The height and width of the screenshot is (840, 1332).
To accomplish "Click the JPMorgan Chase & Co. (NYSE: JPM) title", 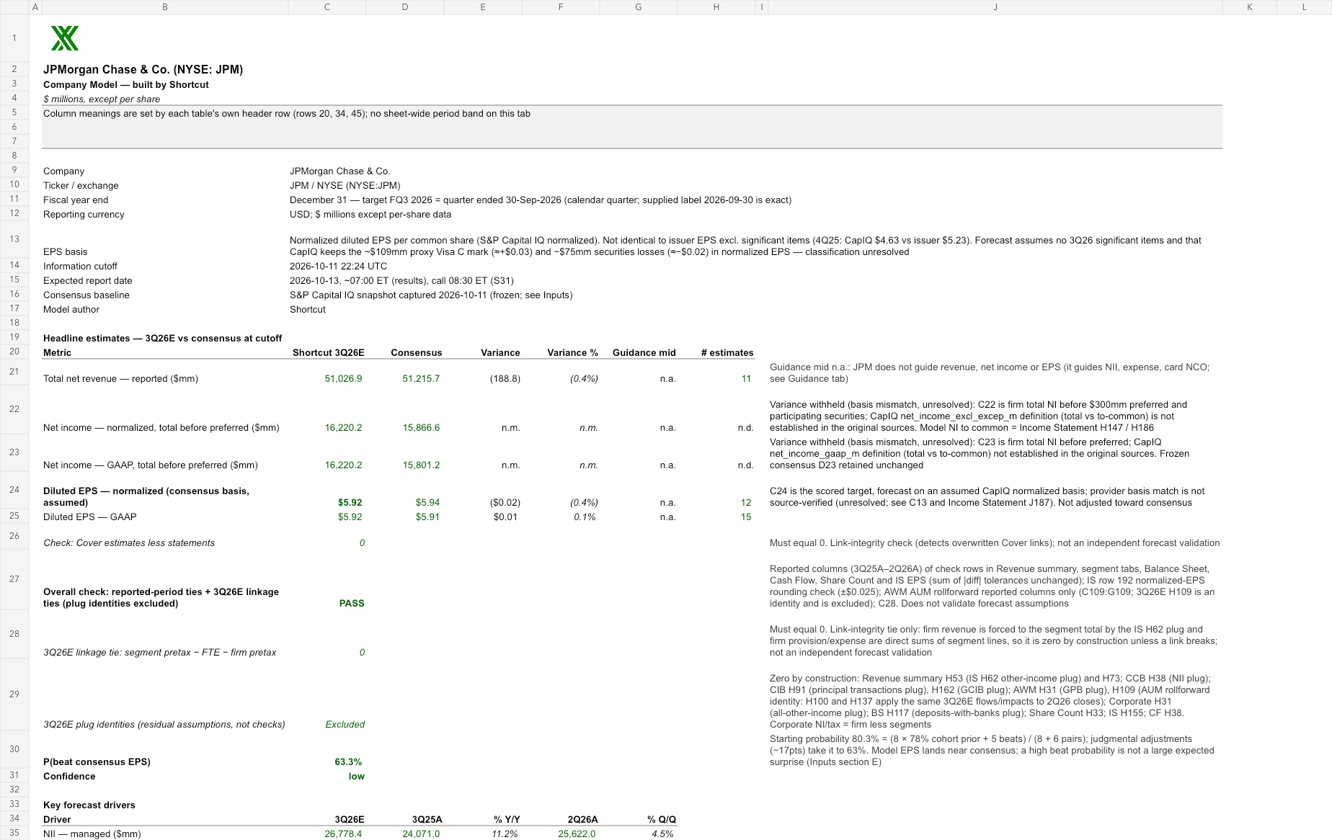I will [143, 70].
